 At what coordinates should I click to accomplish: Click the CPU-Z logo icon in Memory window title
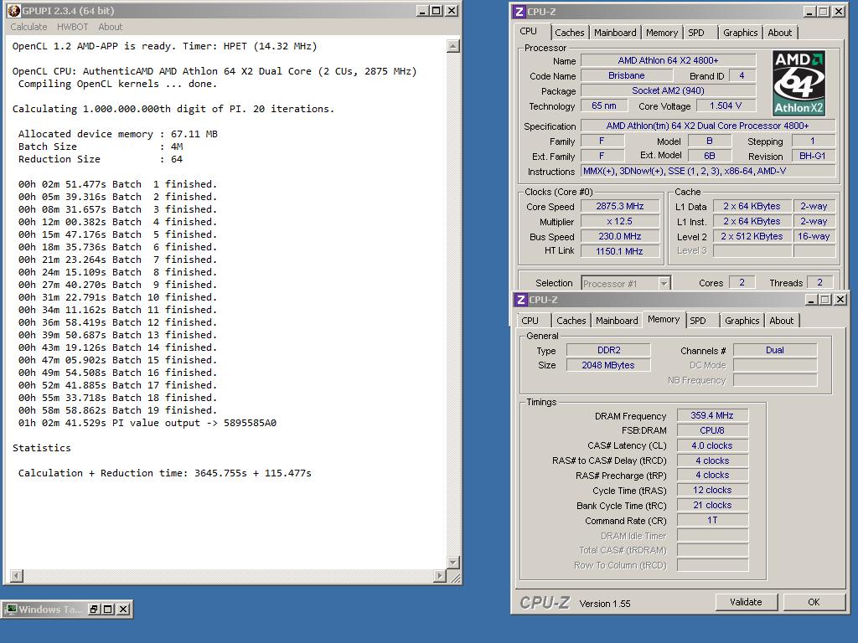(x=521, y=300)
